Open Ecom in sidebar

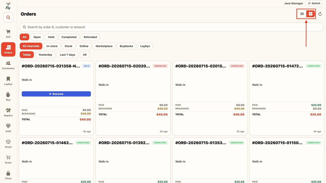(x=8, y=160)
